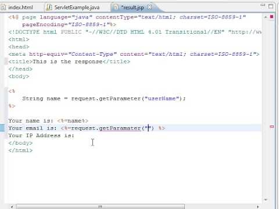Click horizontal scrollbar right arrow

click(257, 207)
